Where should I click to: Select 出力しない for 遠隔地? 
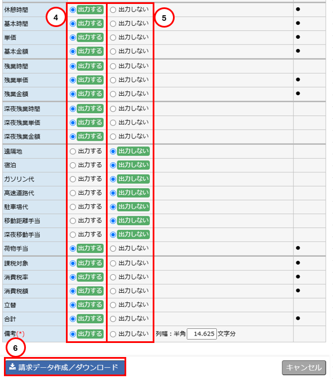pyautogui.click(x=113, y=151)
